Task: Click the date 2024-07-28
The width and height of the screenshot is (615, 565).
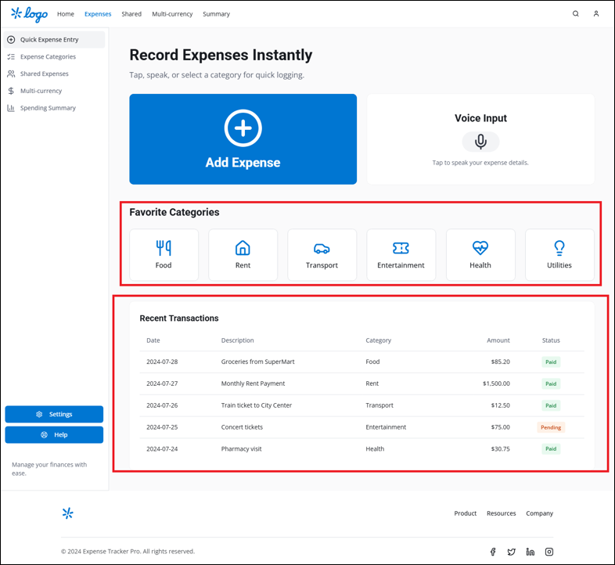Action: [162, 362]
